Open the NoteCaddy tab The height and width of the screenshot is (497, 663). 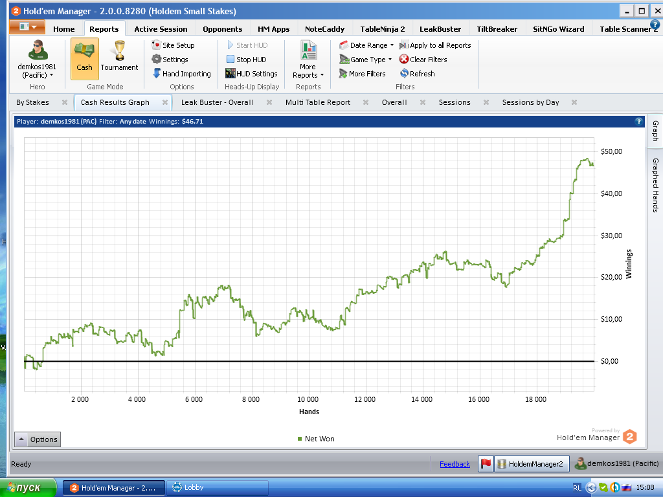click(325, 28)
